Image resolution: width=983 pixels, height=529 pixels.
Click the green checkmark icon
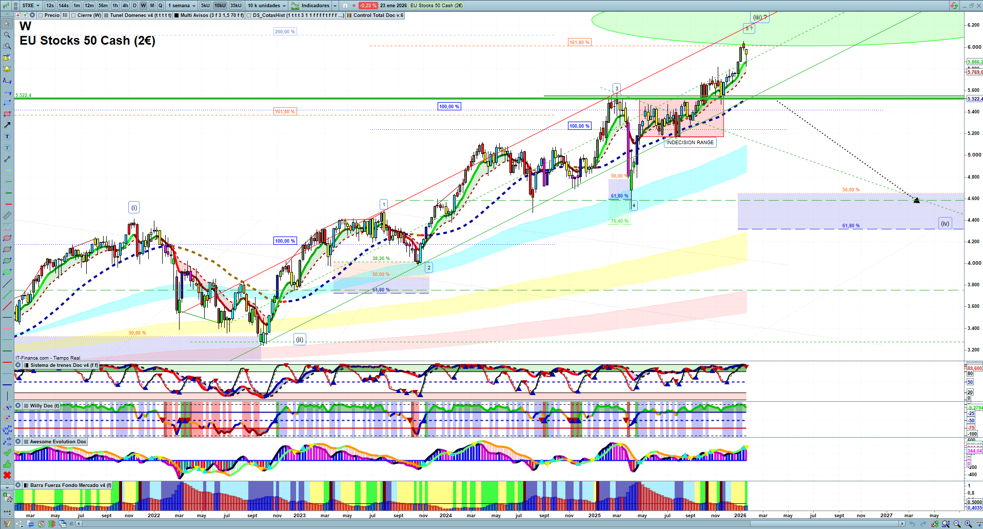pos(7,453)
